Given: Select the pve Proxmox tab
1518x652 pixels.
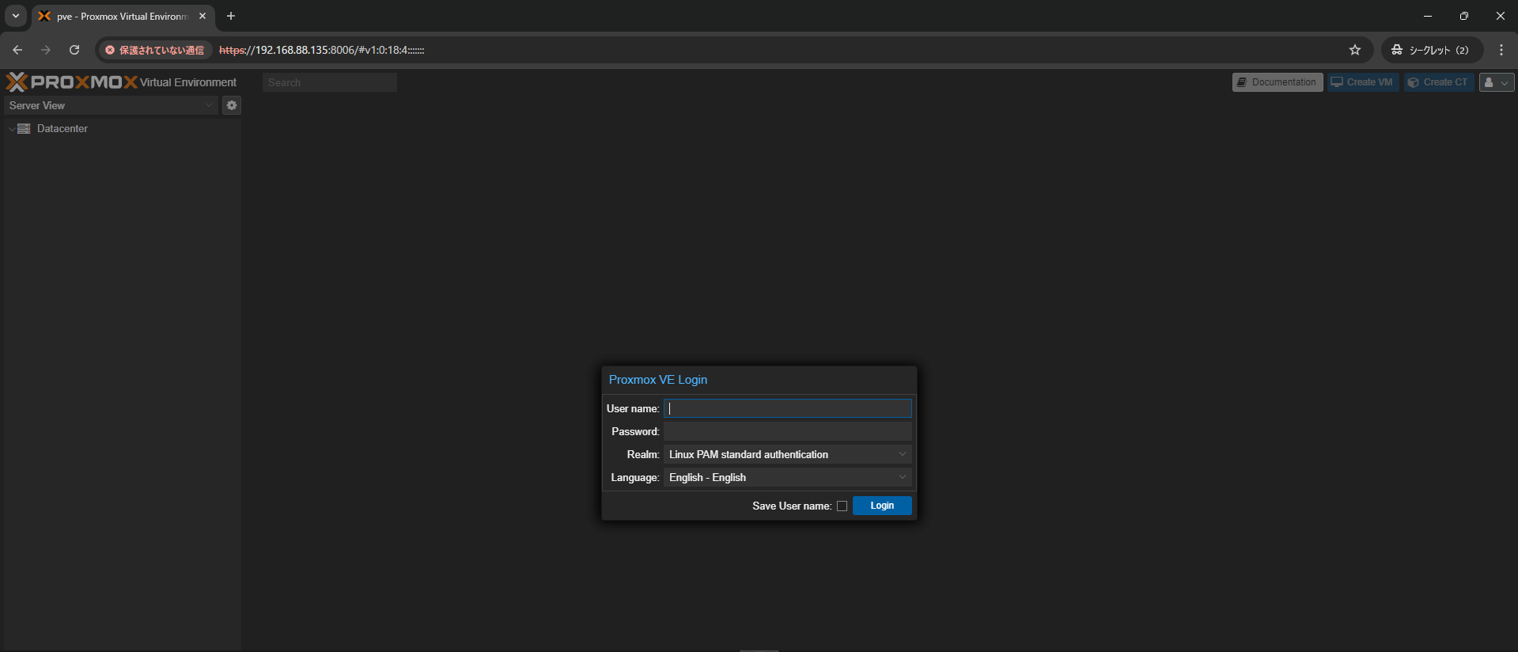Looking at the screenshot, I should (x=123, y=17).
